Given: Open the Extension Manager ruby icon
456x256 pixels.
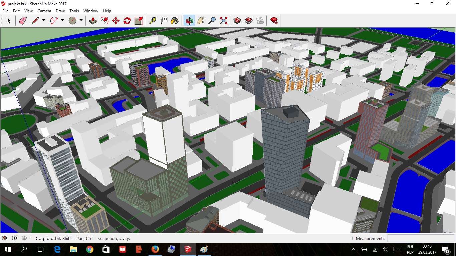Looking at the screenshot, I should 274,21.
